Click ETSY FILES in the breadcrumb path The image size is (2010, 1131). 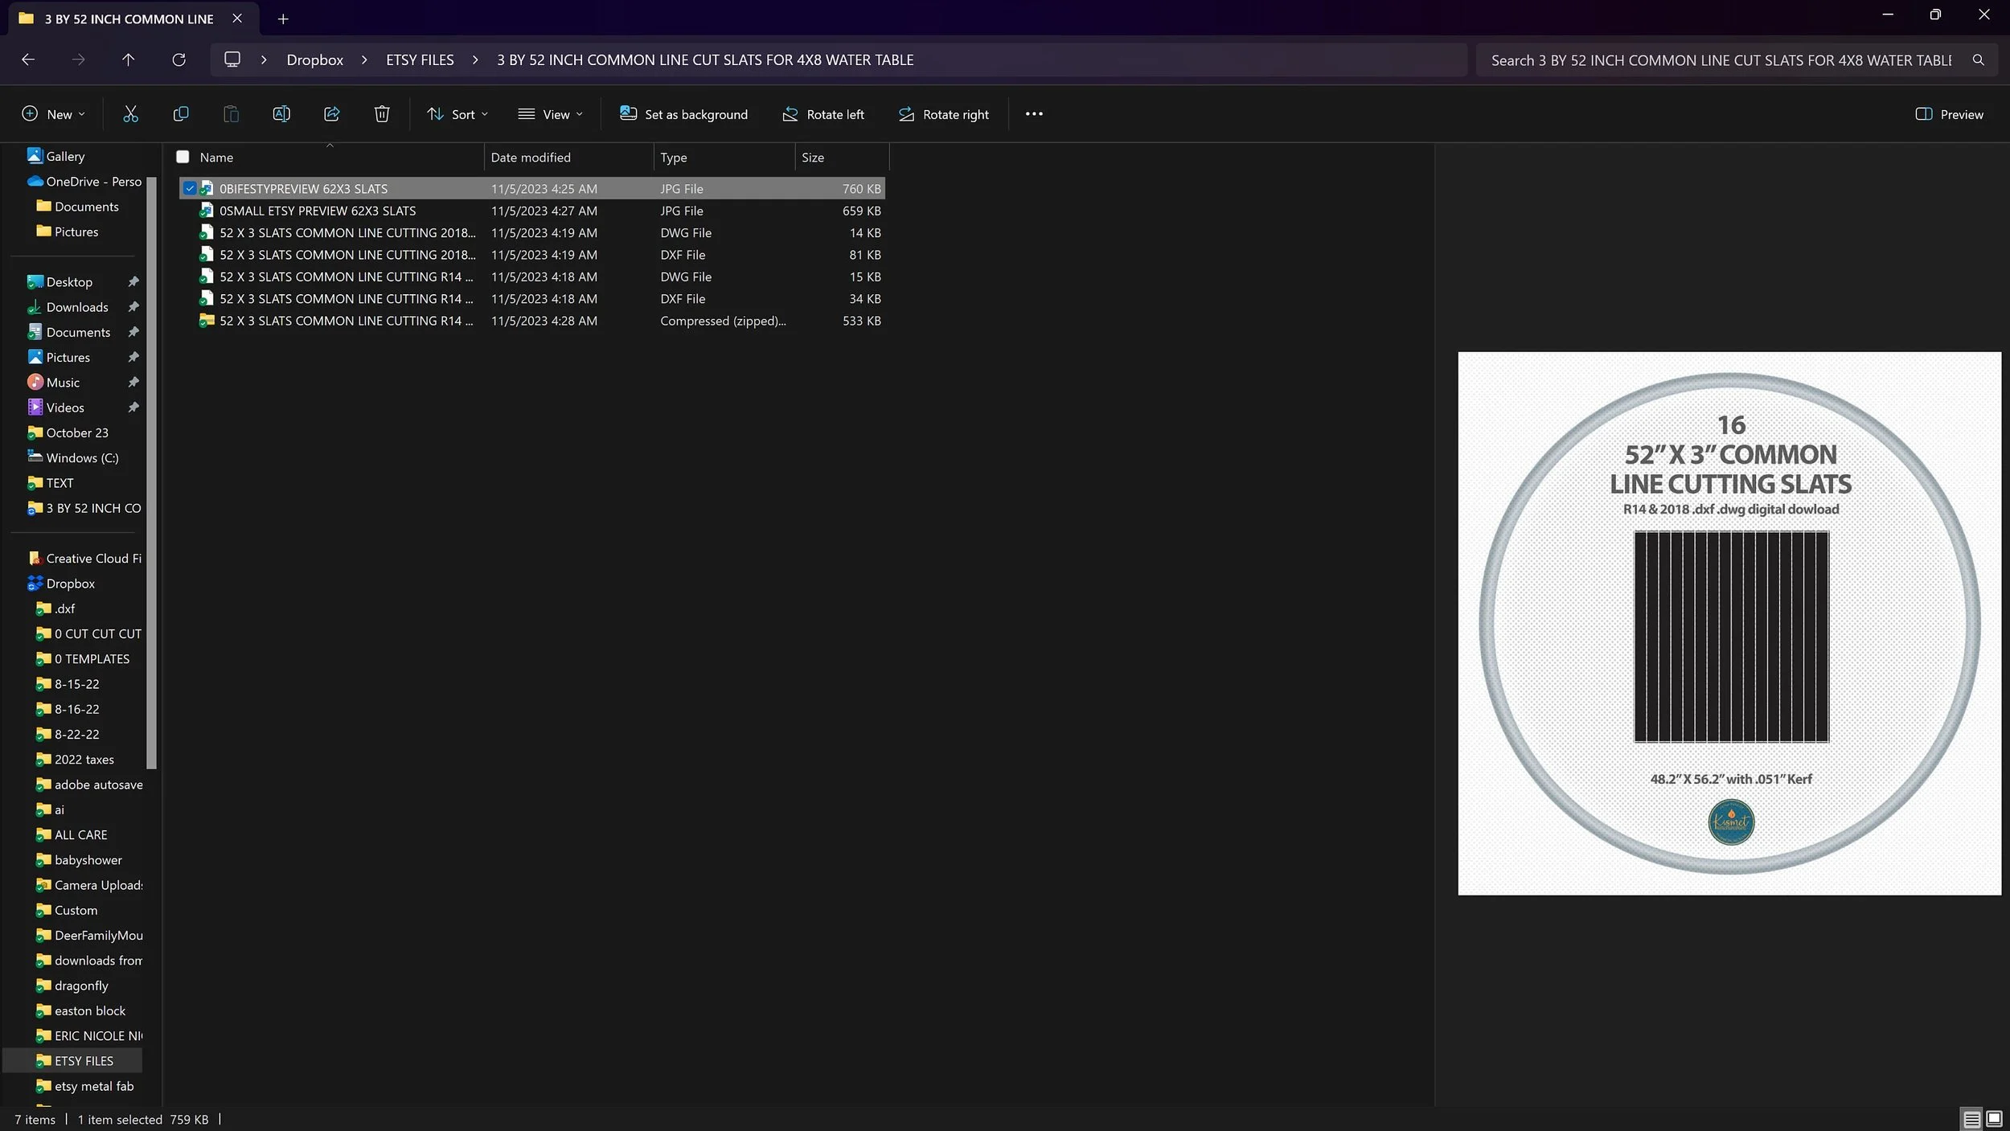point(420,60)
